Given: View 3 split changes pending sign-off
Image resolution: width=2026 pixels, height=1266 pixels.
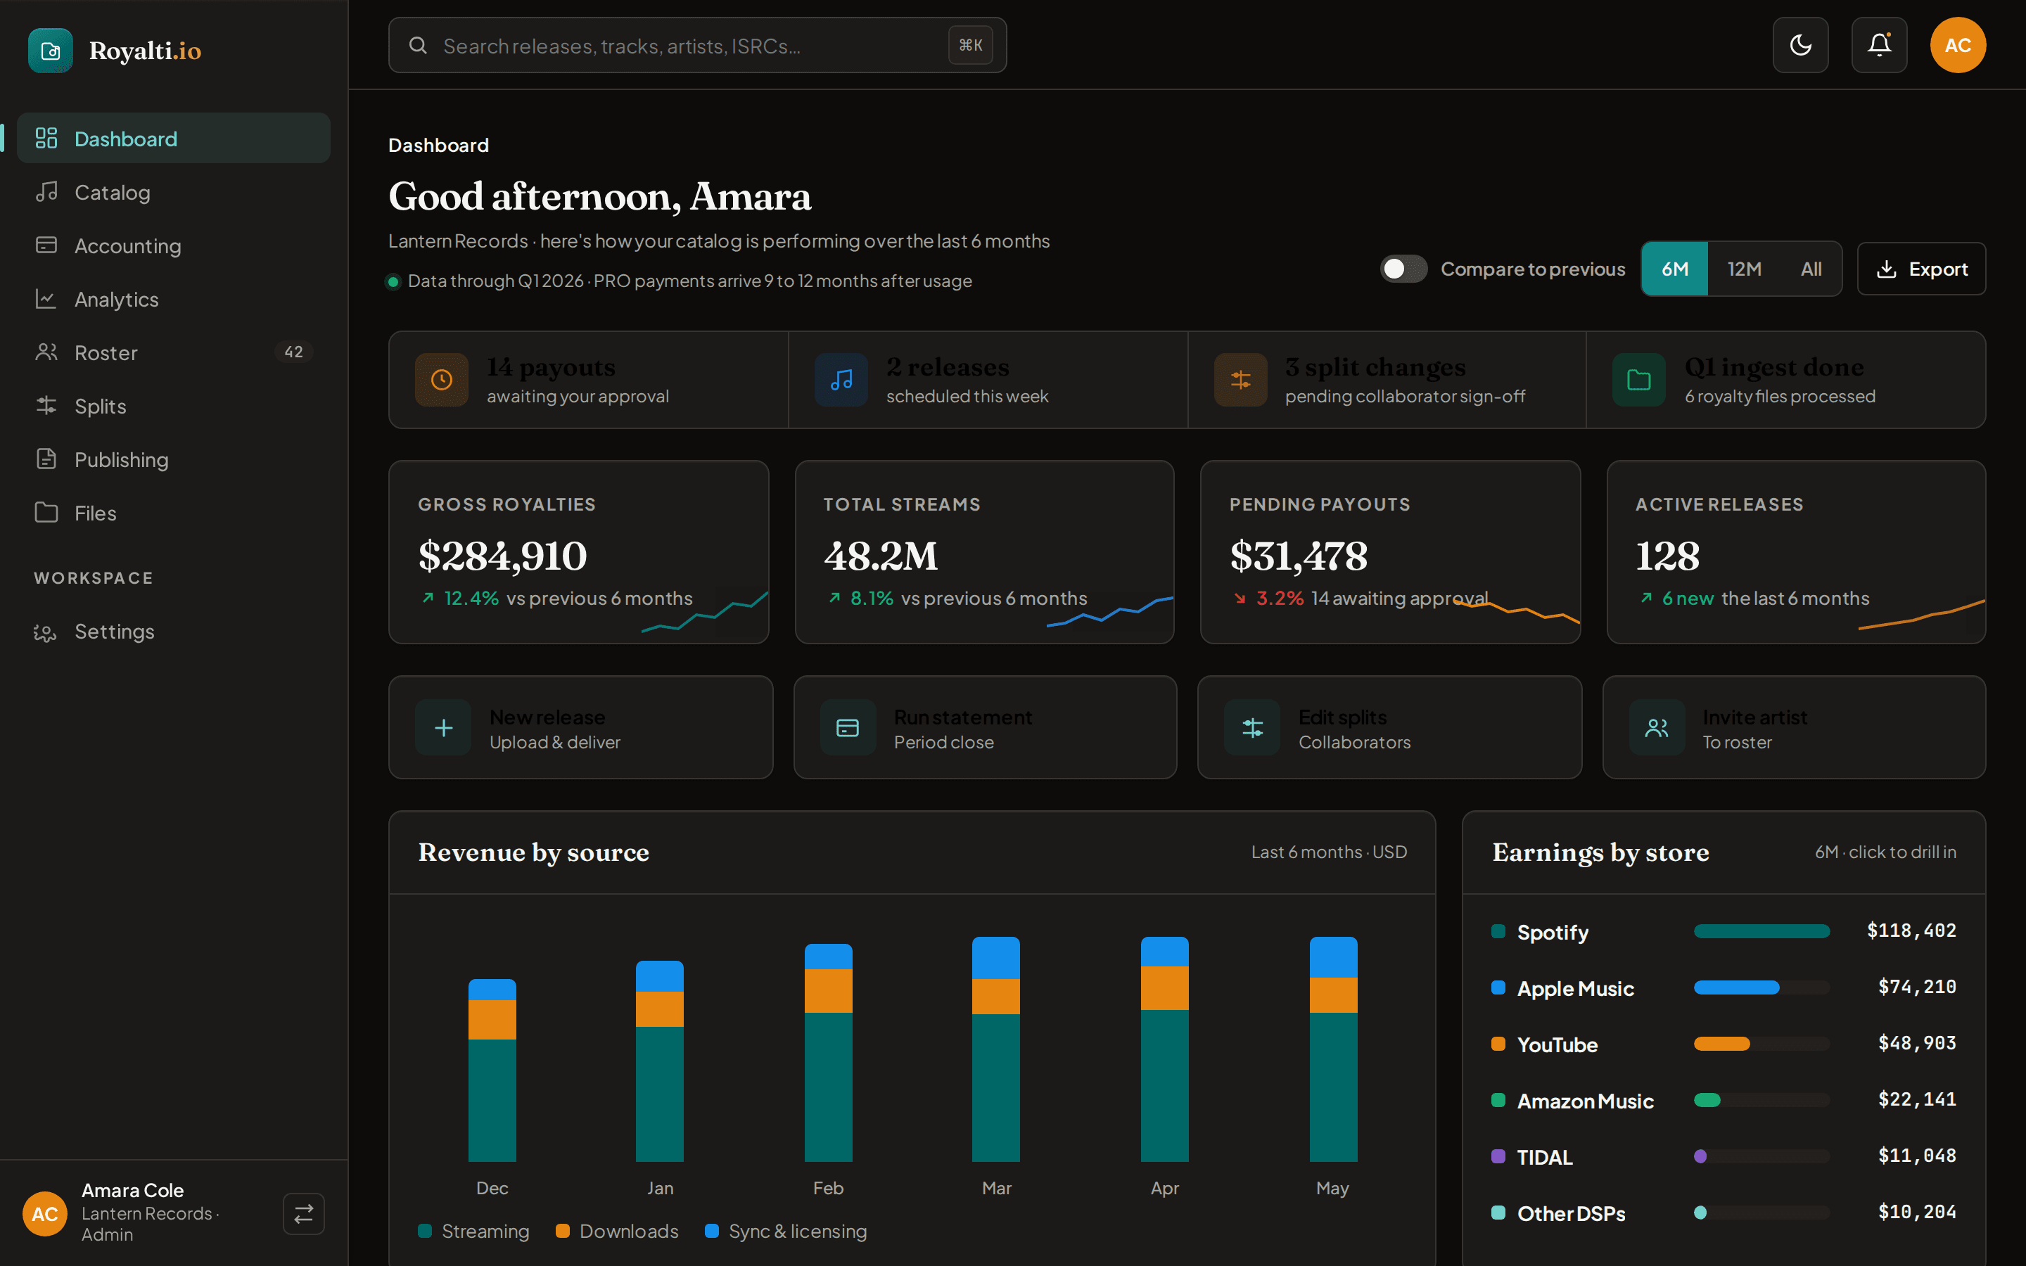Looking at the screenshot, I should tap(1387, 380).
